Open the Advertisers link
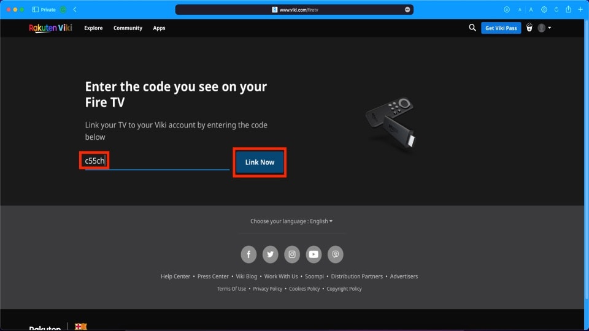Screen dimensions: 589x331 click(404, 276)
